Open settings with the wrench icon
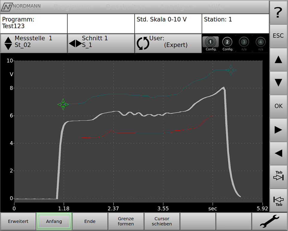288x231 pixels. pyautogui.click(x=269, y=221)
